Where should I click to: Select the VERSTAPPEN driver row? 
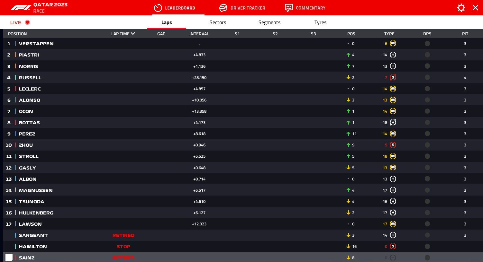tap(243, 43)
